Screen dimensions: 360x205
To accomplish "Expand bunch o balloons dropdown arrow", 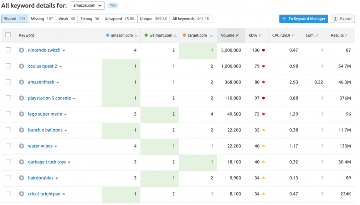I will click(x=66, y=130).
